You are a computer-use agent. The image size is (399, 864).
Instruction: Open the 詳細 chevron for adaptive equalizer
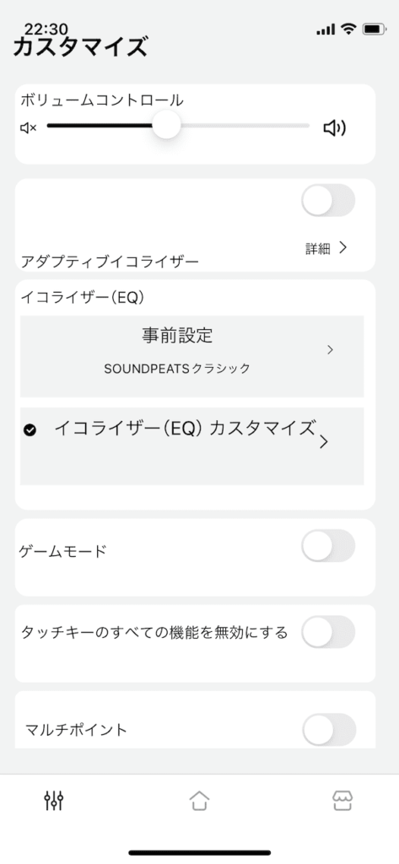click(x=342, y=248)
